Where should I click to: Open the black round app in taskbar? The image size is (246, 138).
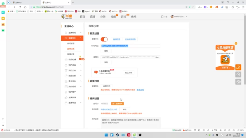[140, 135]
